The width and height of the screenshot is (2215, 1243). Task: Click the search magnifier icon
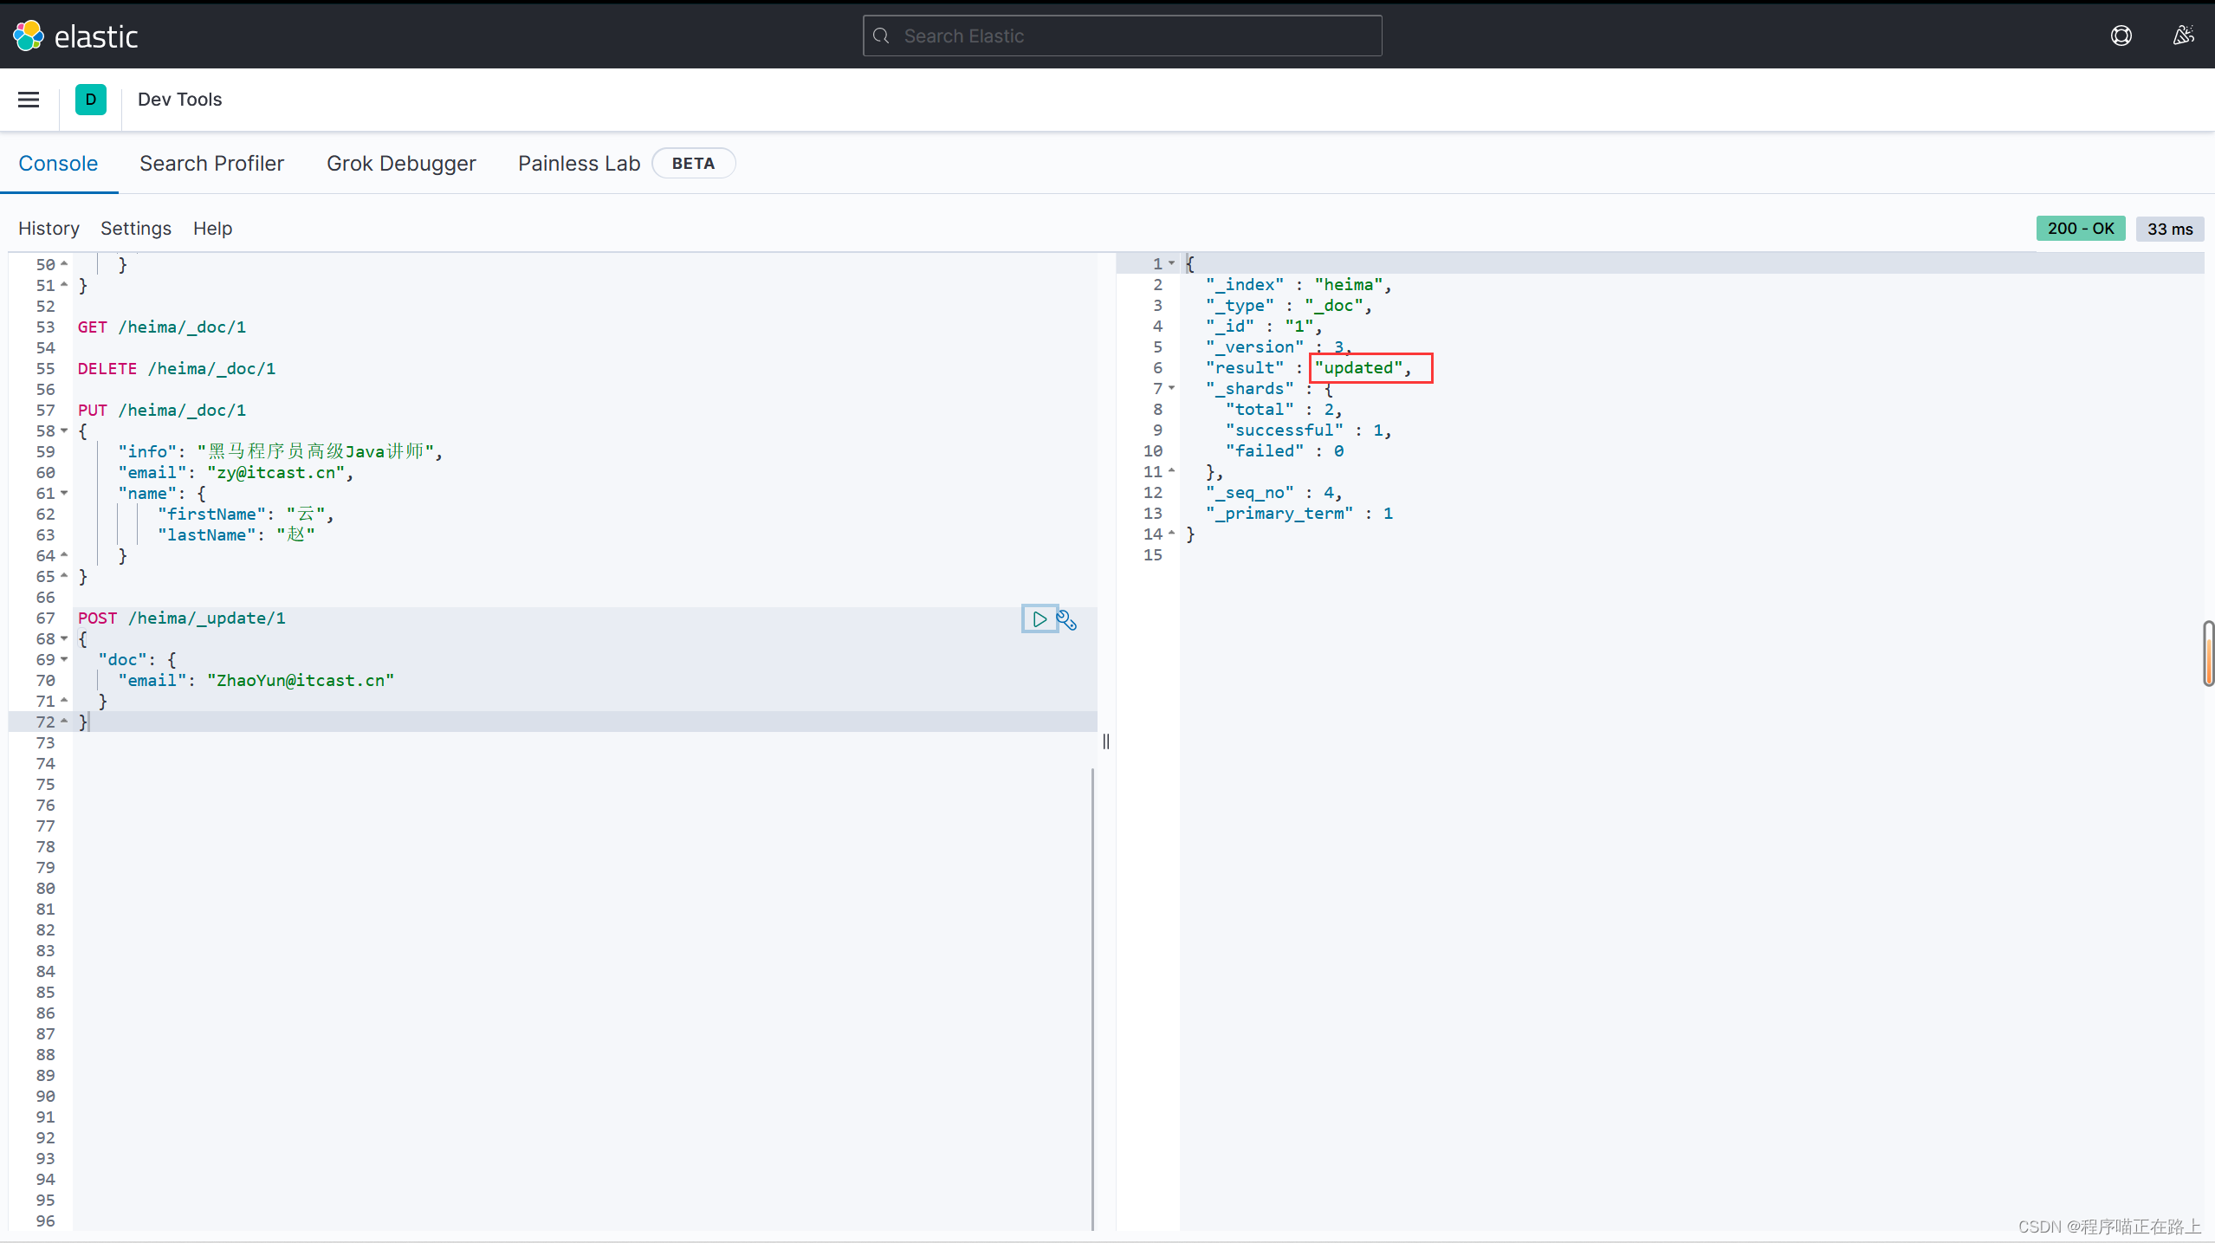[882, 36]
